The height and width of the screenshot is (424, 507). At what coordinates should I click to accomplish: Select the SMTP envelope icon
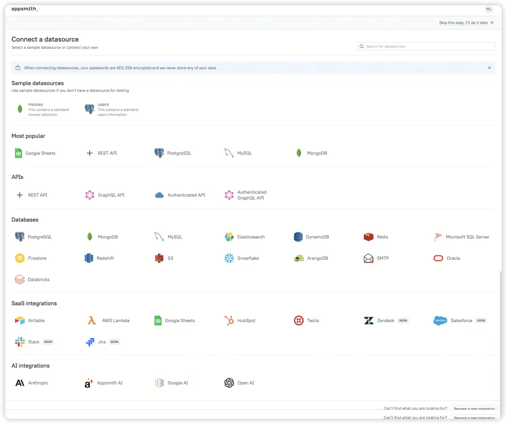pyautogui.click(x=369, y=258)
